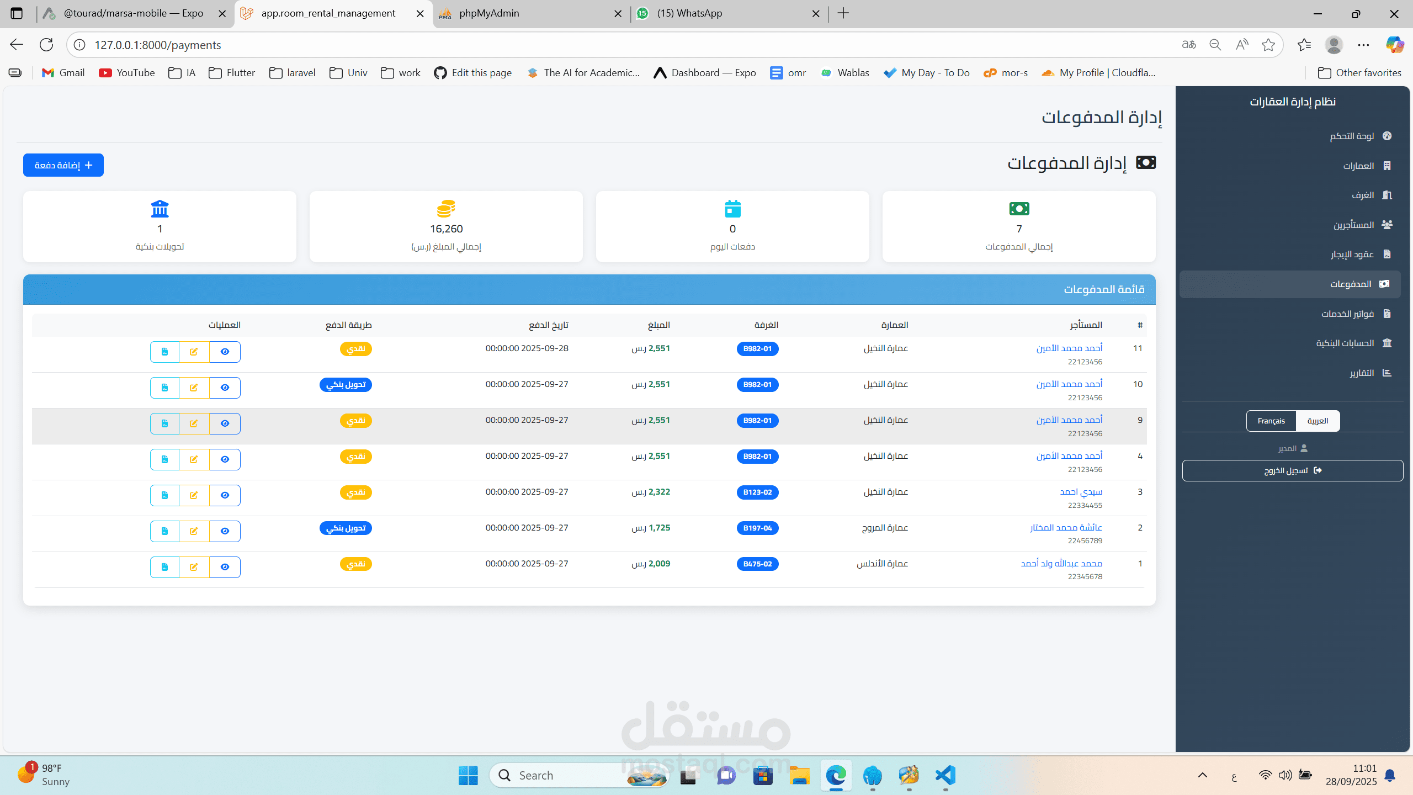Select the العربية language option
The width and height of the screenshot is (1413, 795).
coord(1318,421)
